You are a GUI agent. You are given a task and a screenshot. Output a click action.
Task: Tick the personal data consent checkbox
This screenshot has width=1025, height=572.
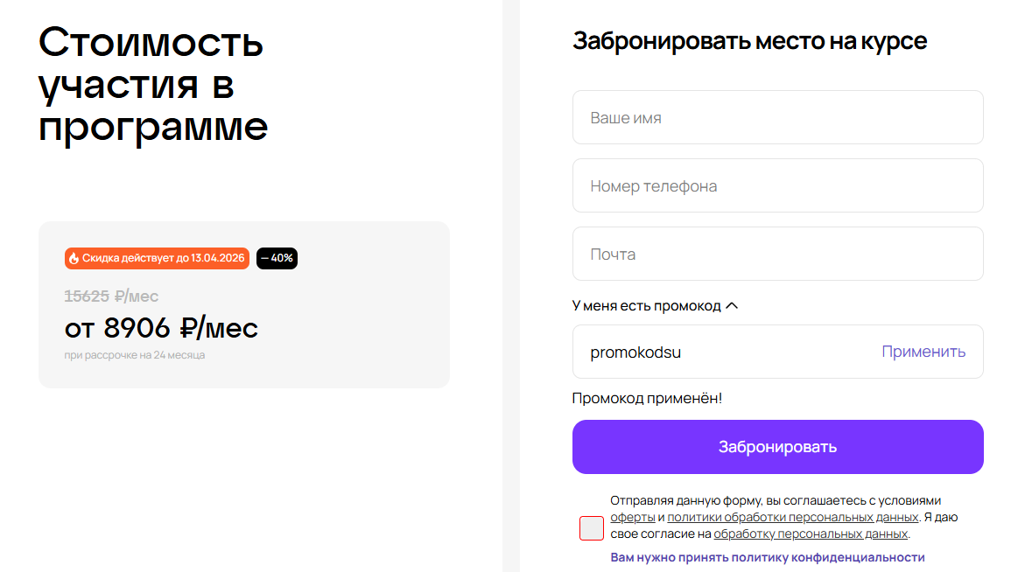[x=592, y=528]
